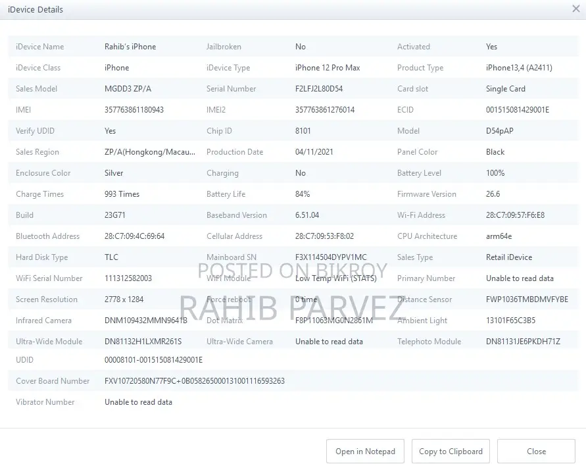Click the Telephoto Module value DN81131JE6PKDH71Z
586x466 pixels.
click(x=523, y=342)
